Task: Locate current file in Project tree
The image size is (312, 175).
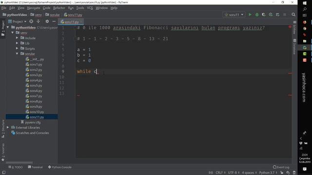Action: [31, 21]
